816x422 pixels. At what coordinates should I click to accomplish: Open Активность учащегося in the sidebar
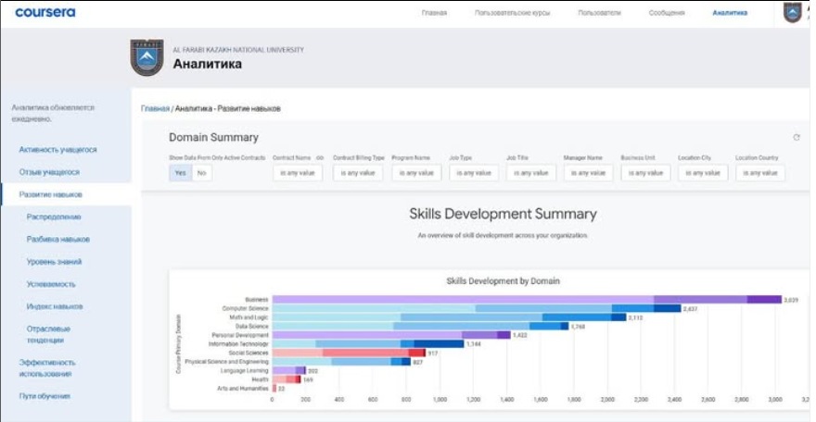57,150
